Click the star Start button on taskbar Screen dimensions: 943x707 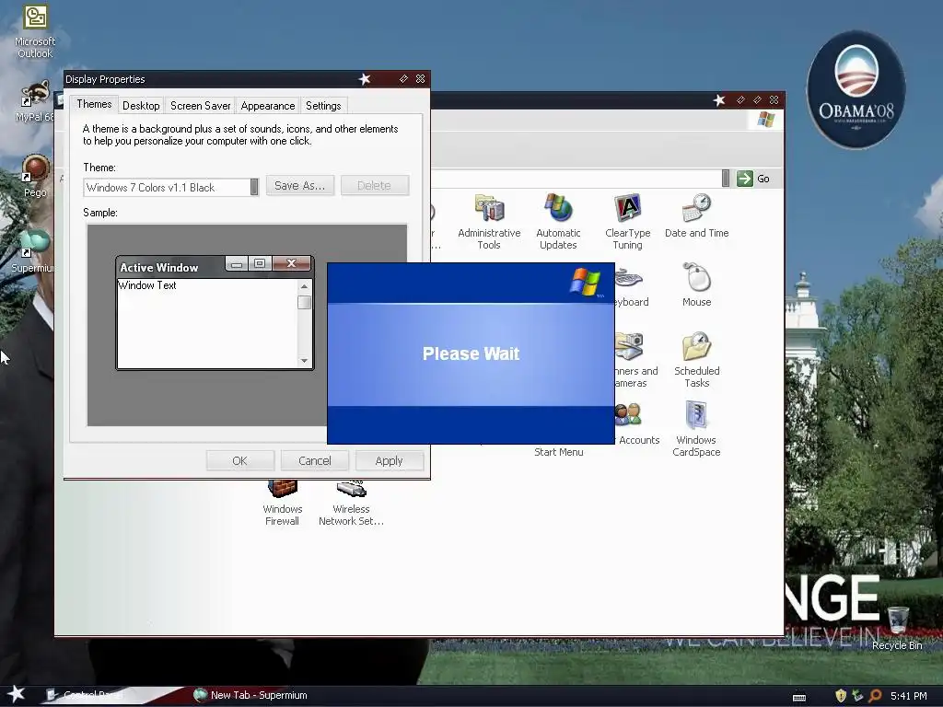[16, 694]
